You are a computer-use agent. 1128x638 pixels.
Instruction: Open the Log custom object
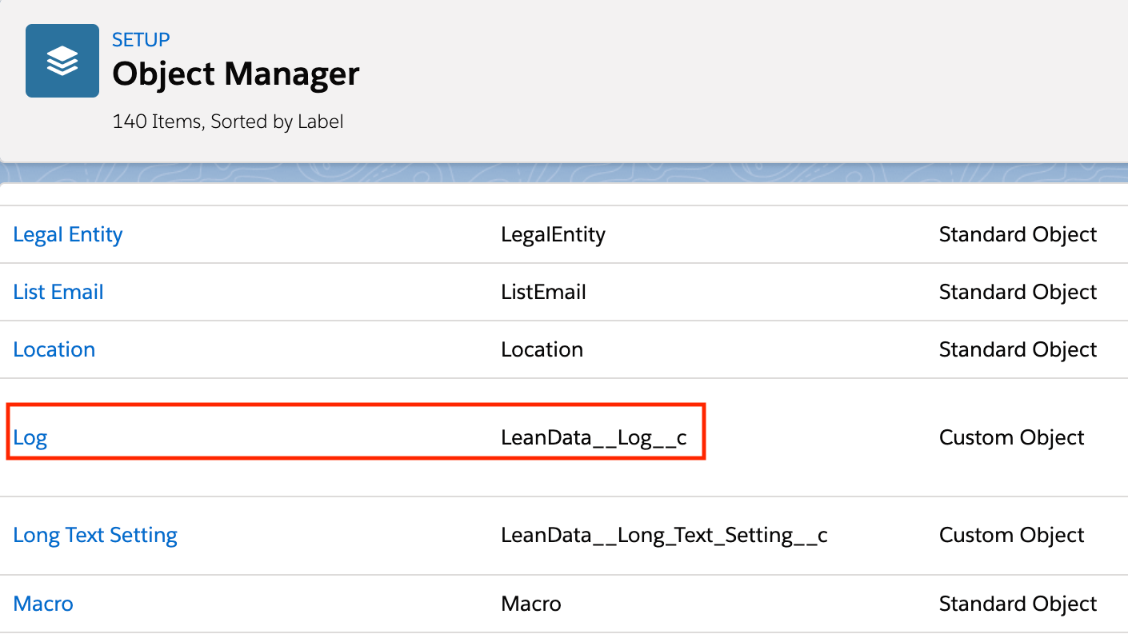[30, 437]
